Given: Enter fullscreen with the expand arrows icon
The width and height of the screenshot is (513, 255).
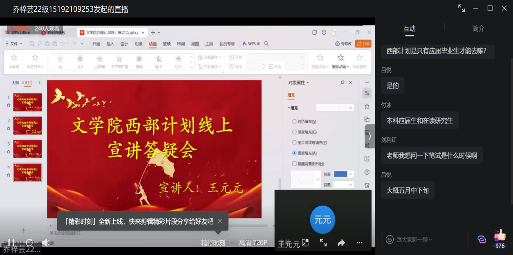Looking at the screenshot, I should [x=323, y=243].
